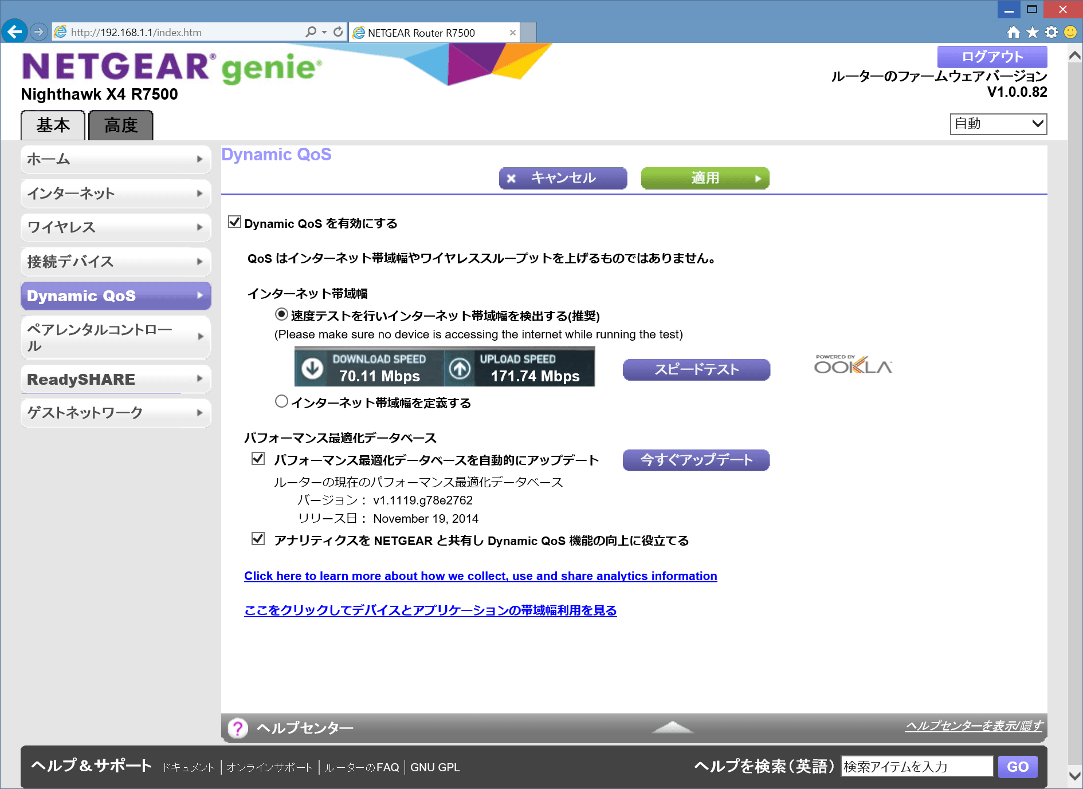Click the Ookla logo
The height and width of the screenshot is (789, 1083).
pyautogui.click(x=853, y=365)
